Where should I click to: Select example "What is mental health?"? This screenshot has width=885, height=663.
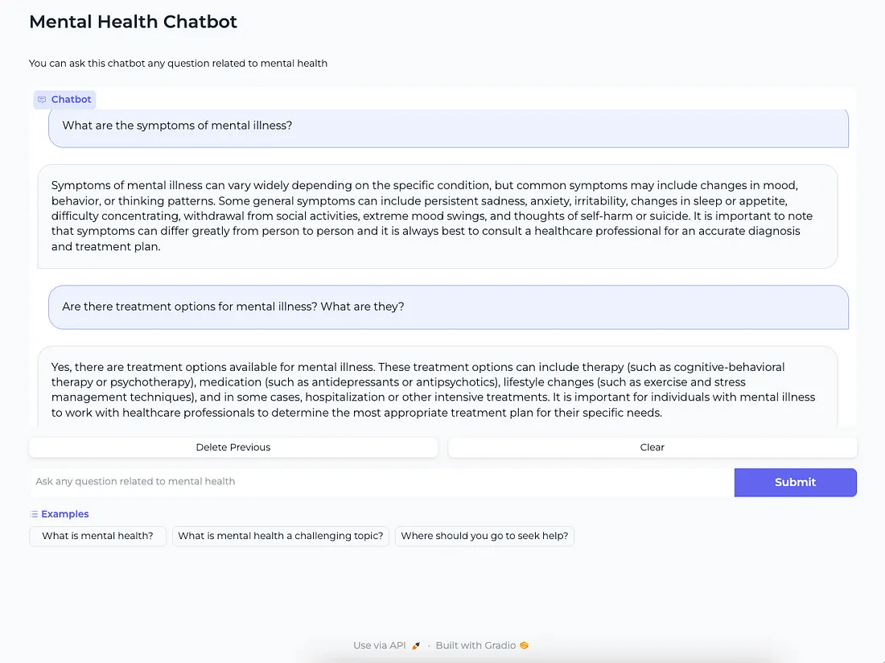97,536
